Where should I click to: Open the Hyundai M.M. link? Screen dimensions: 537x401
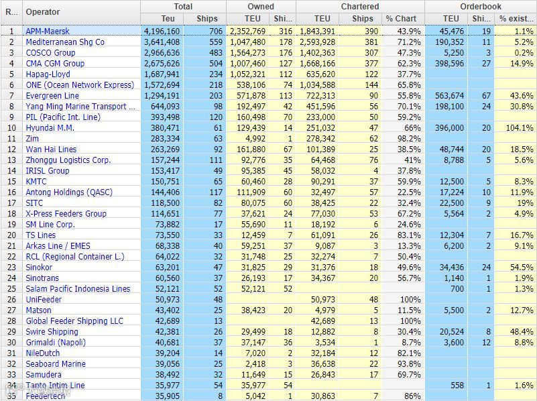50,127
